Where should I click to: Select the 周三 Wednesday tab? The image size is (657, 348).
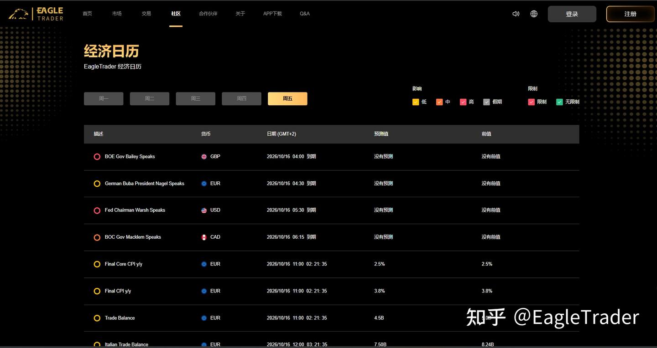196,99
